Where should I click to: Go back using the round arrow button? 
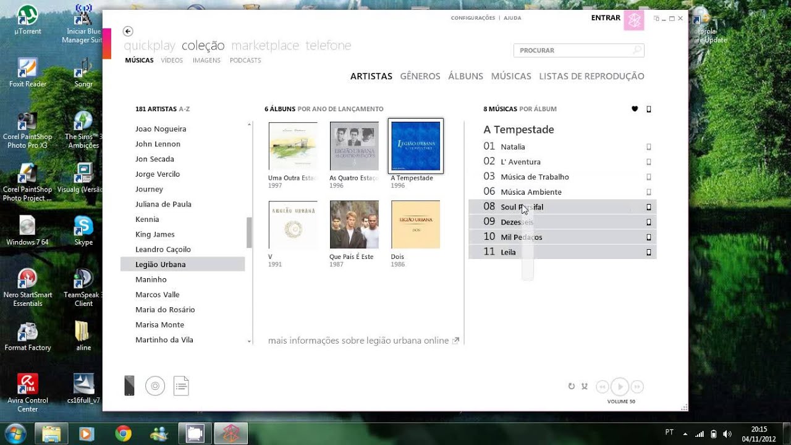[x=128, y=31]
